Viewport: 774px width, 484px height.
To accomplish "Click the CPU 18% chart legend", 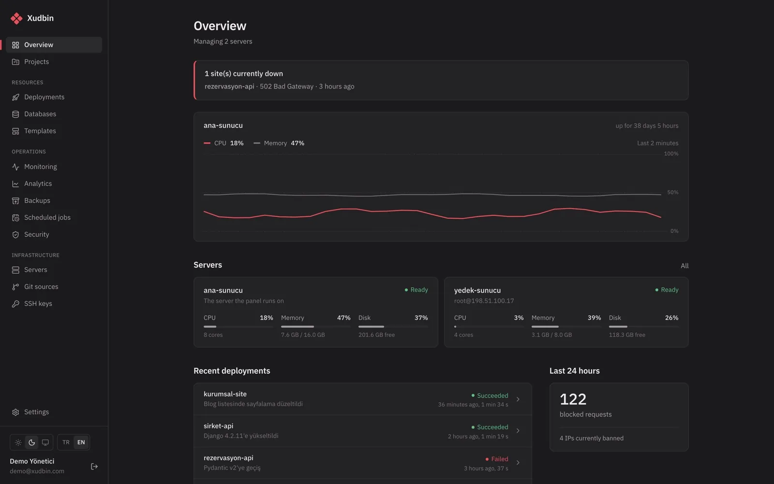I will click(223, 143).
